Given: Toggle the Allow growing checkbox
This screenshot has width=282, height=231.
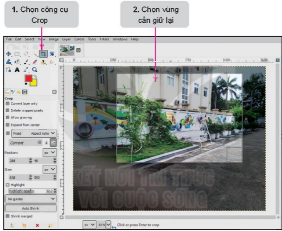Looking at the screenshot, I should pos(7,118).
